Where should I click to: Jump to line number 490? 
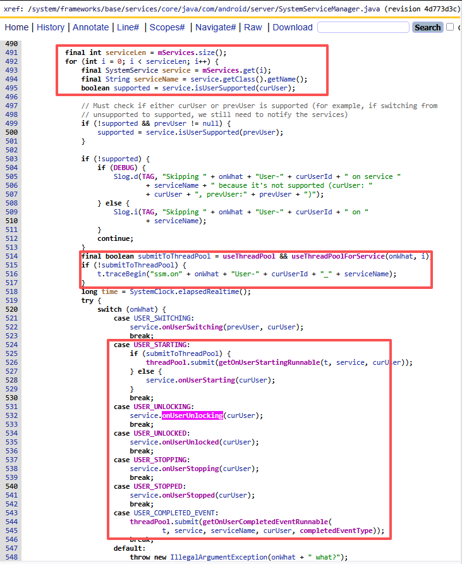pyautogui.click(x=11, y=44)
